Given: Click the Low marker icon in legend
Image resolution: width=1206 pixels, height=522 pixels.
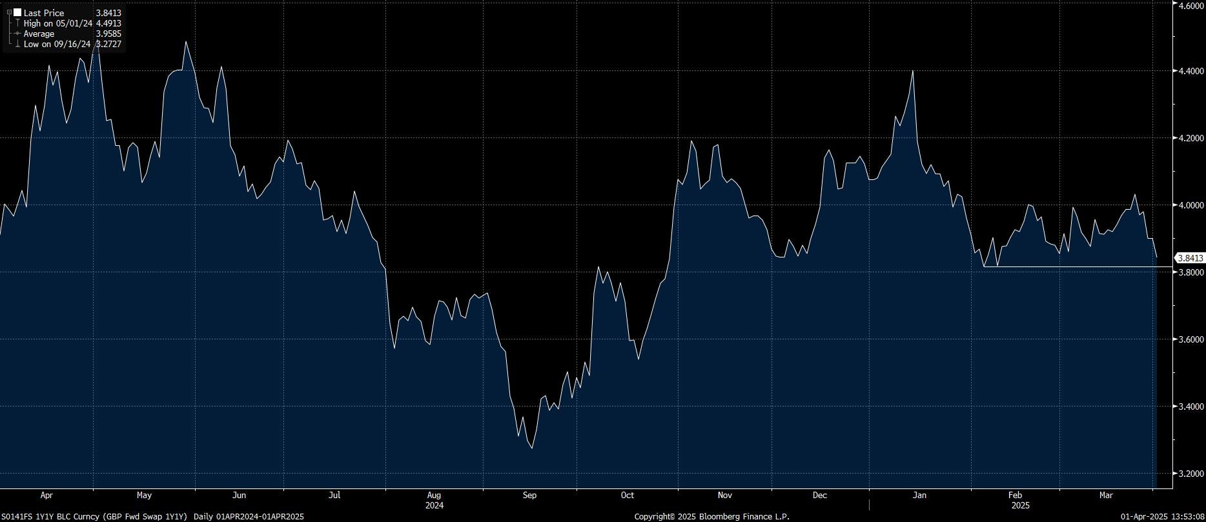Looking at the screenshot, I should tap(17, 44).
